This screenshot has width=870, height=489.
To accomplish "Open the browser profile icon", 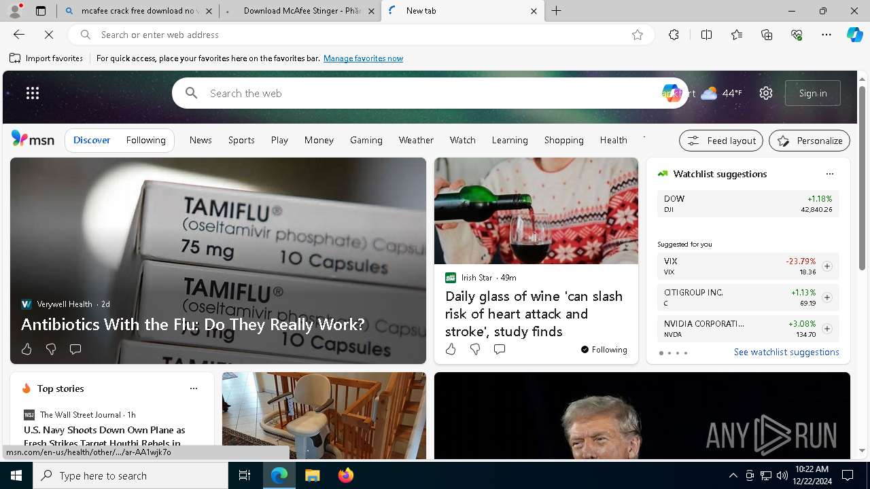I will point(14,11).
